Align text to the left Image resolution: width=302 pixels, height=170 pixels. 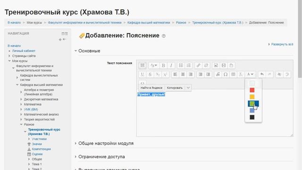coord(175,75)
